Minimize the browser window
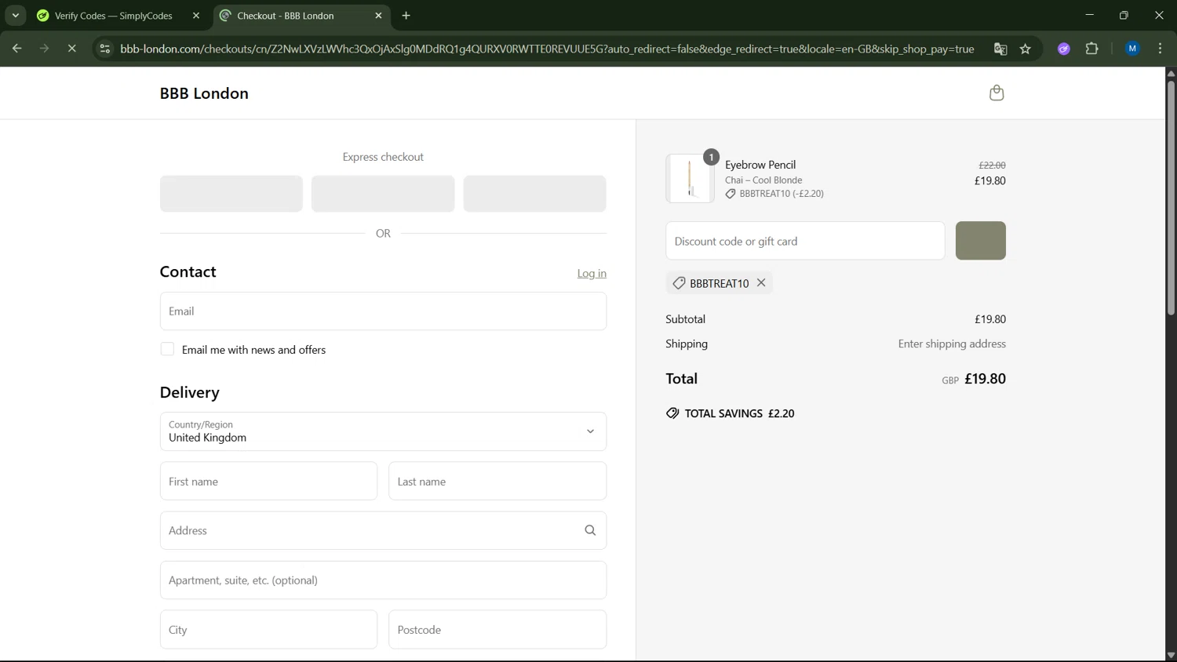 [1089, 16]
